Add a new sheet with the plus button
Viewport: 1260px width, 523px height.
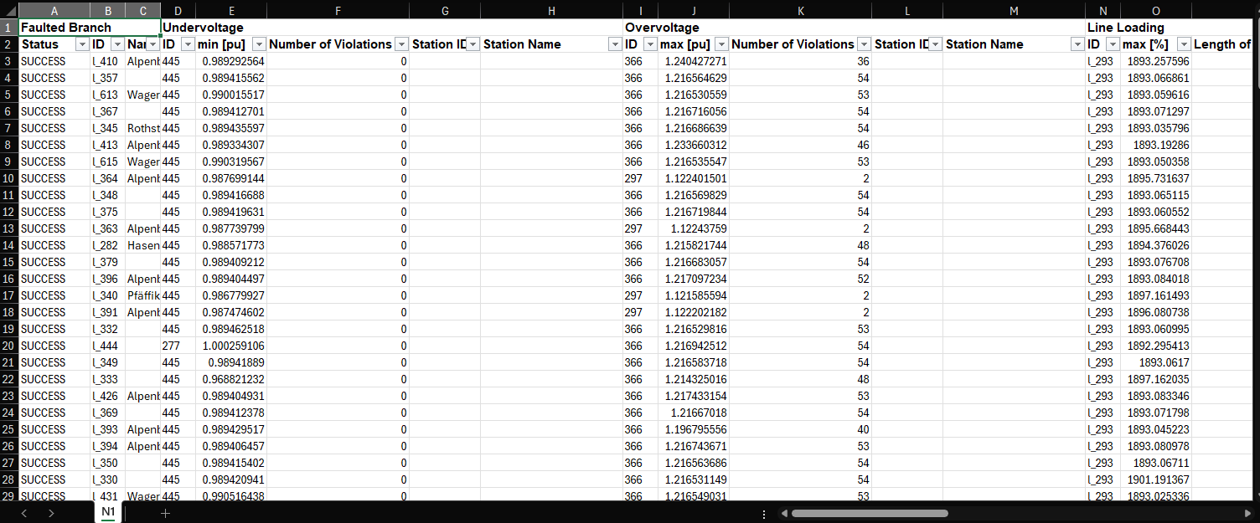(165, 513)
